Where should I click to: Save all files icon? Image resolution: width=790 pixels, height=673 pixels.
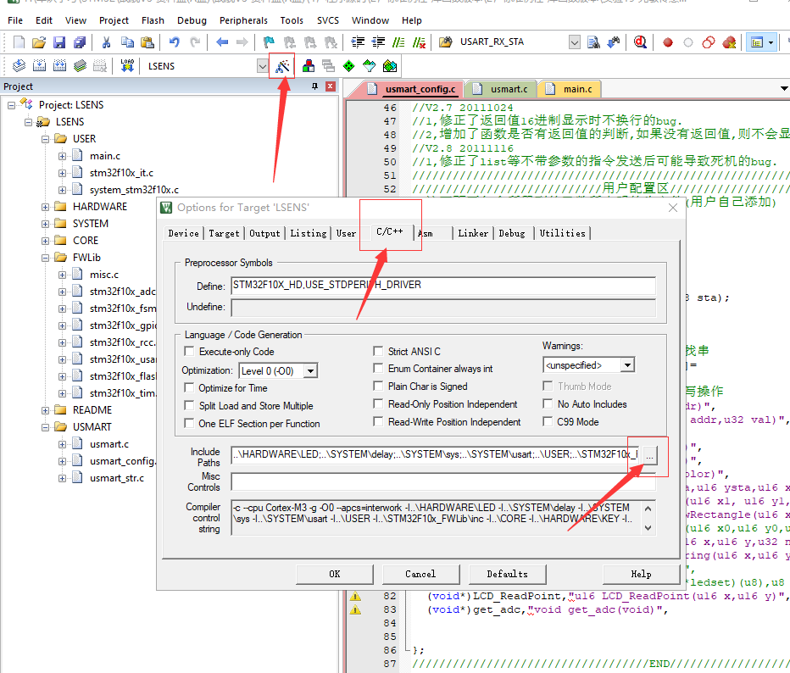coord(80,42)
